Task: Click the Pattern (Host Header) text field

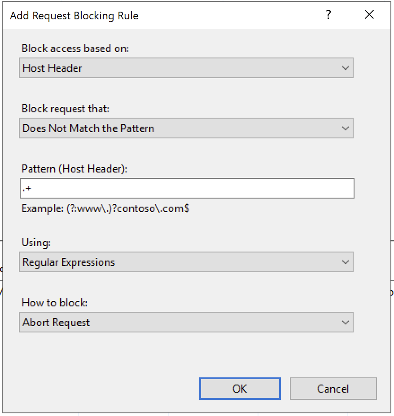Action: click(187, 189)
